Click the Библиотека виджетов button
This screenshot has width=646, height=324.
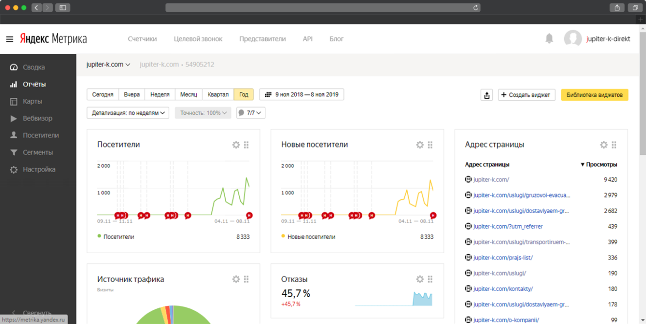click(x=594, y=95)
